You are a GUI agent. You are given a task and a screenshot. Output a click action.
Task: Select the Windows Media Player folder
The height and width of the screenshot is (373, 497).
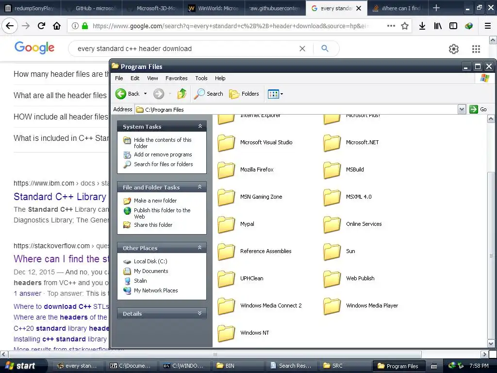point(361,306)
